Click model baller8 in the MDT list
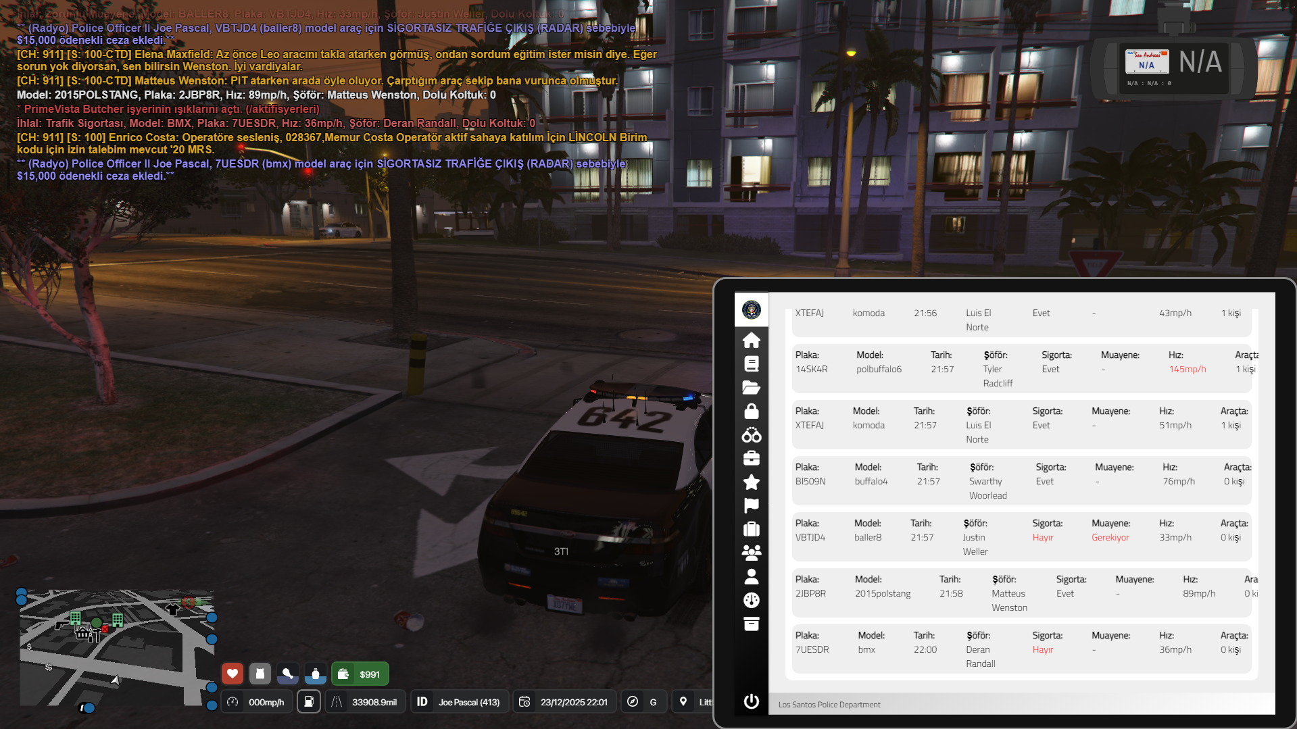 coord(868,538)
